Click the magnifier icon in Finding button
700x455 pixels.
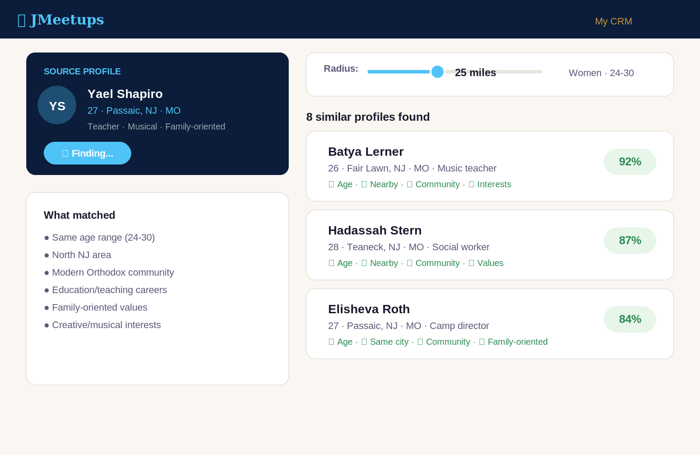[65, 153]
